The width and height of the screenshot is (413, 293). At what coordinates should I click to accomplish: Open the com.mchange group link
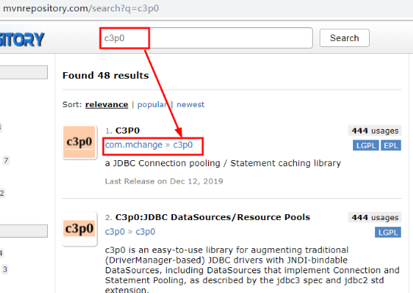(x=134, y=145)
